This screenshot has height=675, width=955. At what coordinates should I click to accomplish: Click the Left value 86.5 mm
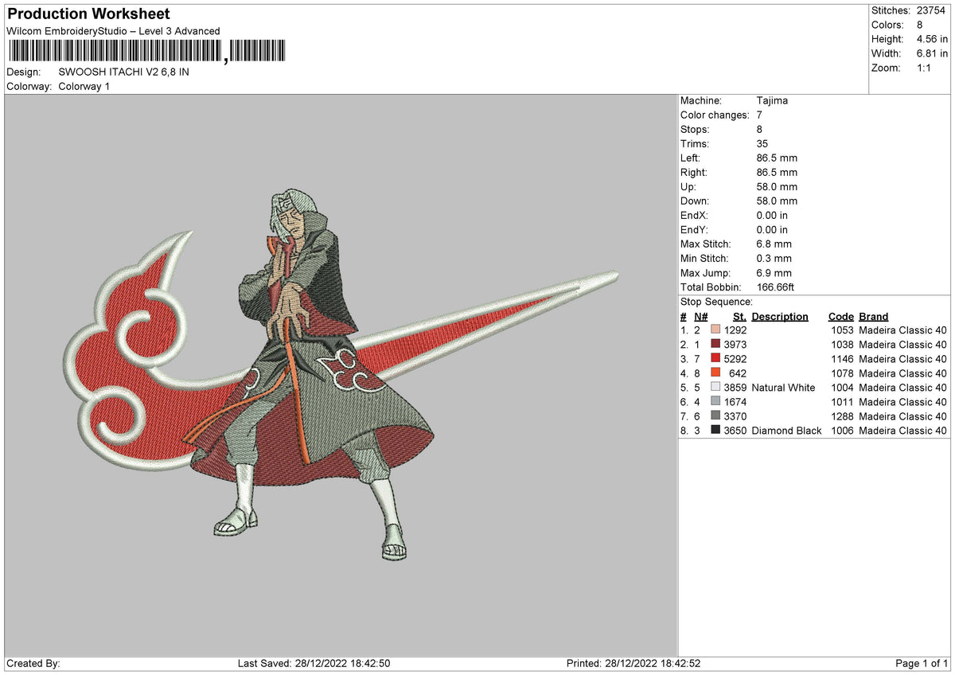(777, 158)
